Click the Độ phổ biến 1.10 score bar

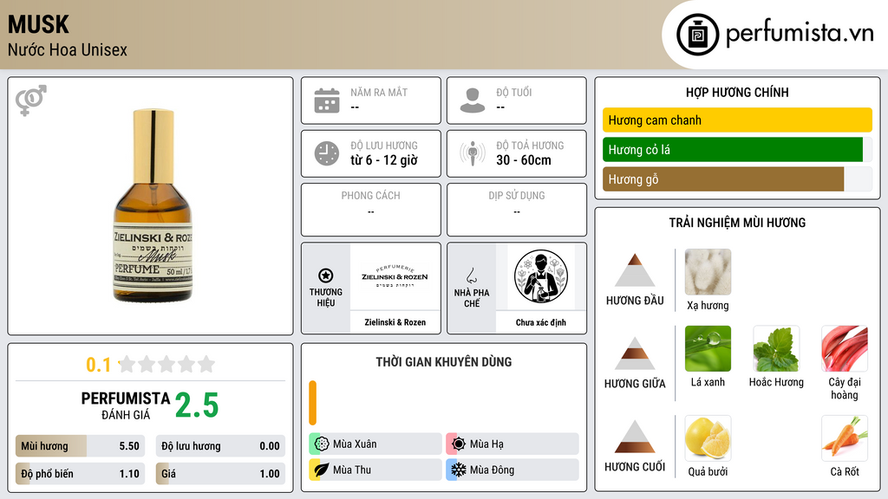pyautogui.click(x=80, y=474)
